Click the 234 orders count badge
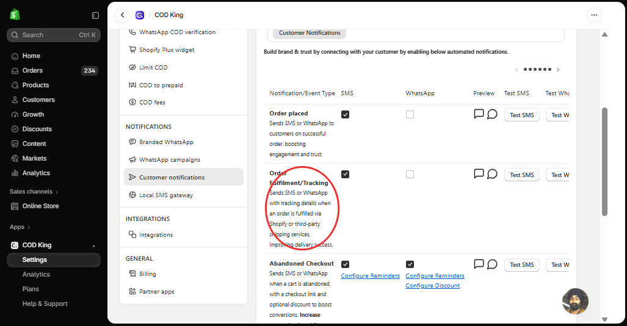The image size is (627, 326). (90, 71)
